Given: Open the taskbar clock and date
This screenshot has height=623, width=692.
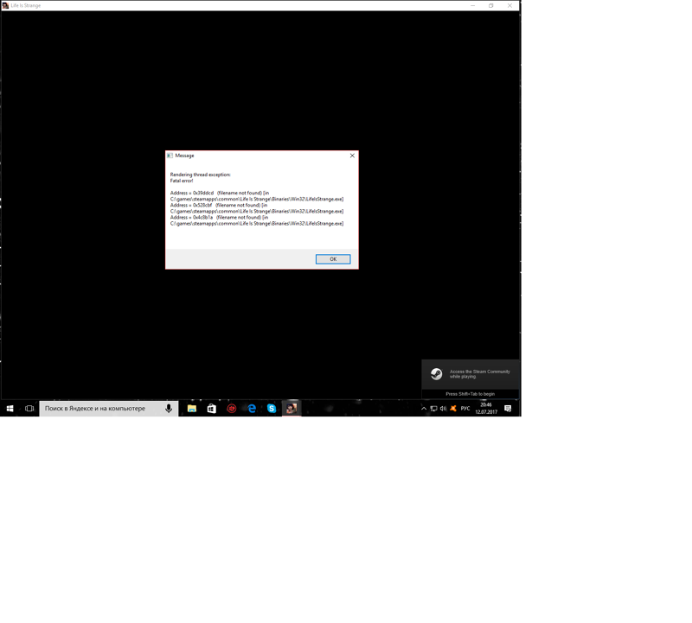Looking at the screenshot, I should (x=486, y=409).
